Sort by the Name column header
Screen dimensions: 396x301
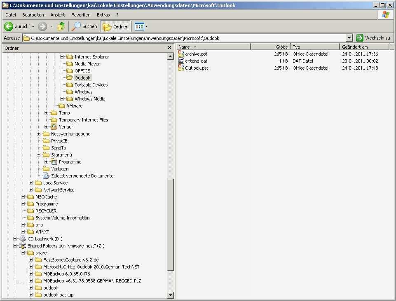click(x=213, y=47)
